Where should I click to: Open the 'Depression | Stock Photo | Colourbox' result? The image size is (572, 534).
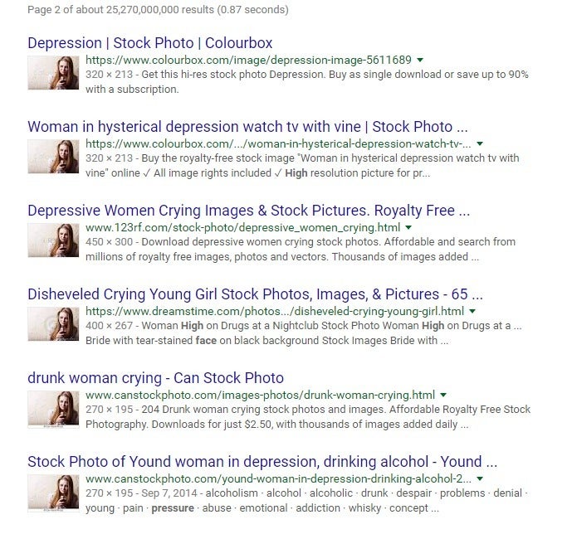150,43
